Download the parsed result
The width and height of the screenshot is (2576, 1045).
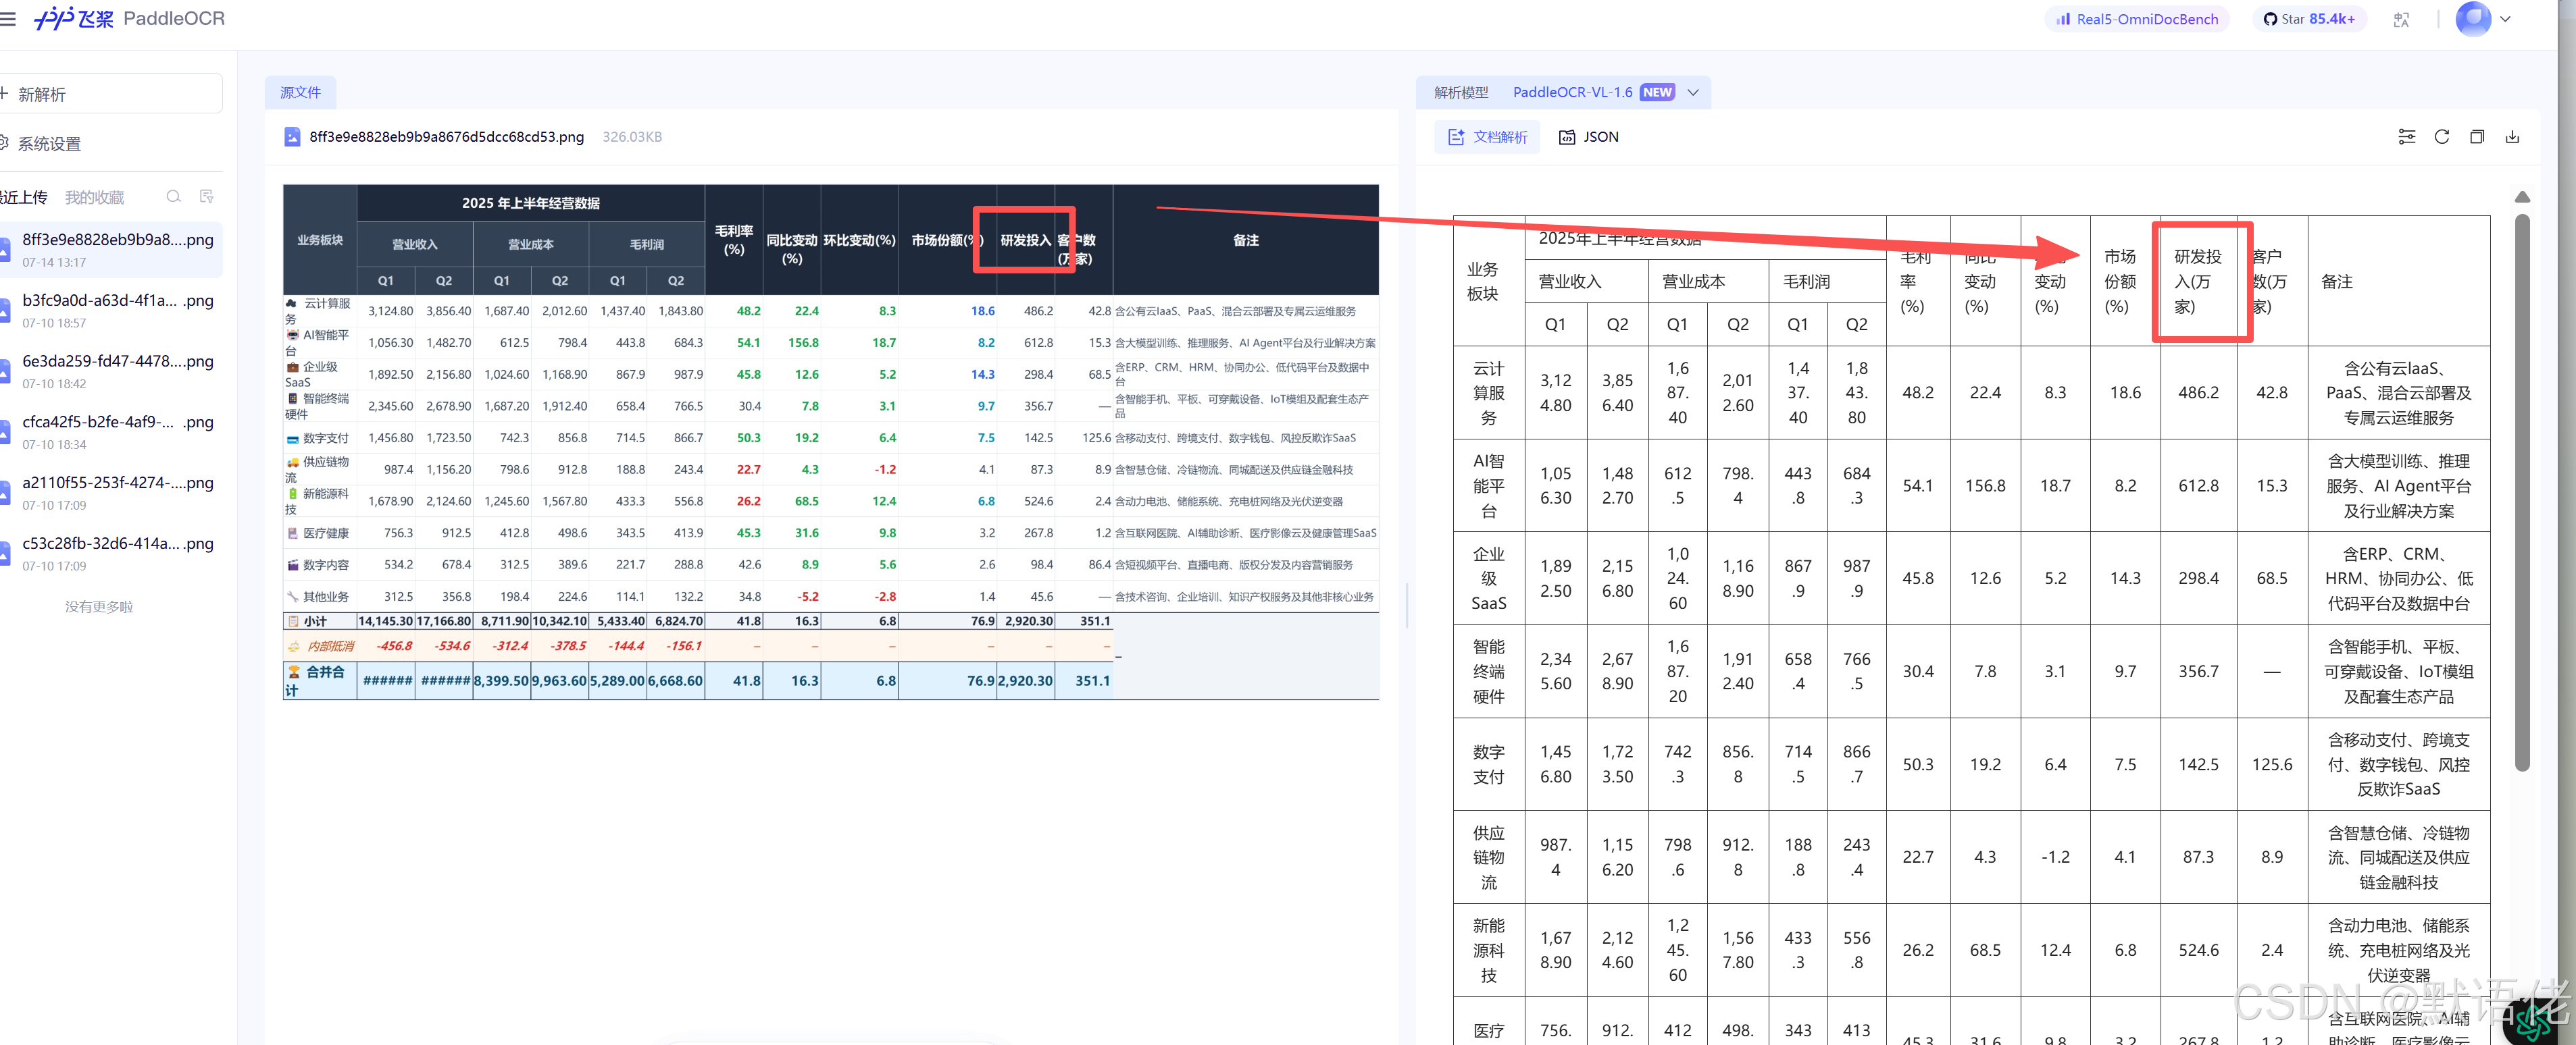(x=2512, y=137)
